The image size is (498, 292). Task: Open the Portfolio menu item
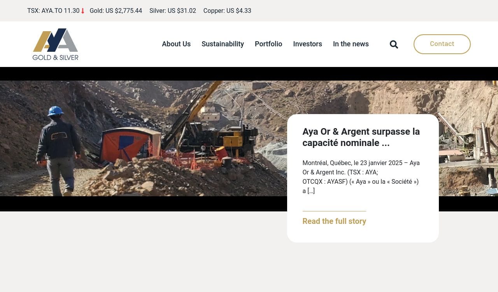tap(268, 44)
